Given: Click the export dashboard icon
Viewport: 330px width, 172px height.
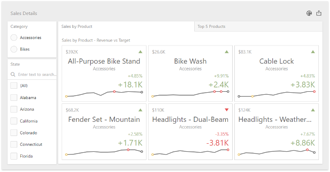Looking at the screenshot, I should 319,13.
